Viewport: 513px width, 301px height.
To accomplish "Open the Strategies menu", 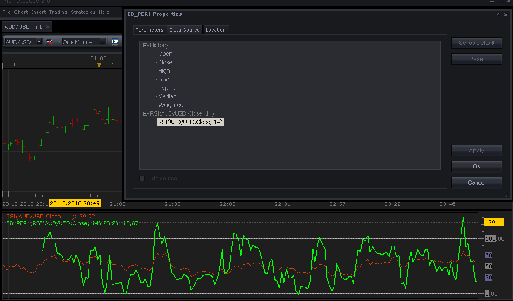I will (83, 12).
